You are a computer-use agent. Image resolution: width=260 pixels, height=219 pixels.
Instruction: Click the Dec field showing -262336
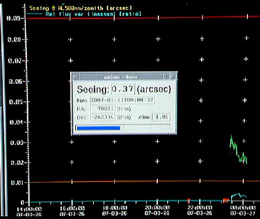click(x=103, y=117)
